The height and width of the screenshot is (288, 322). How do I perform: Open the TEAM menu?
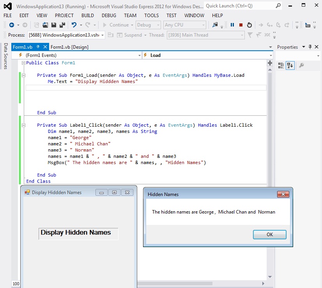pyautogui.click(x=130, y=16)
